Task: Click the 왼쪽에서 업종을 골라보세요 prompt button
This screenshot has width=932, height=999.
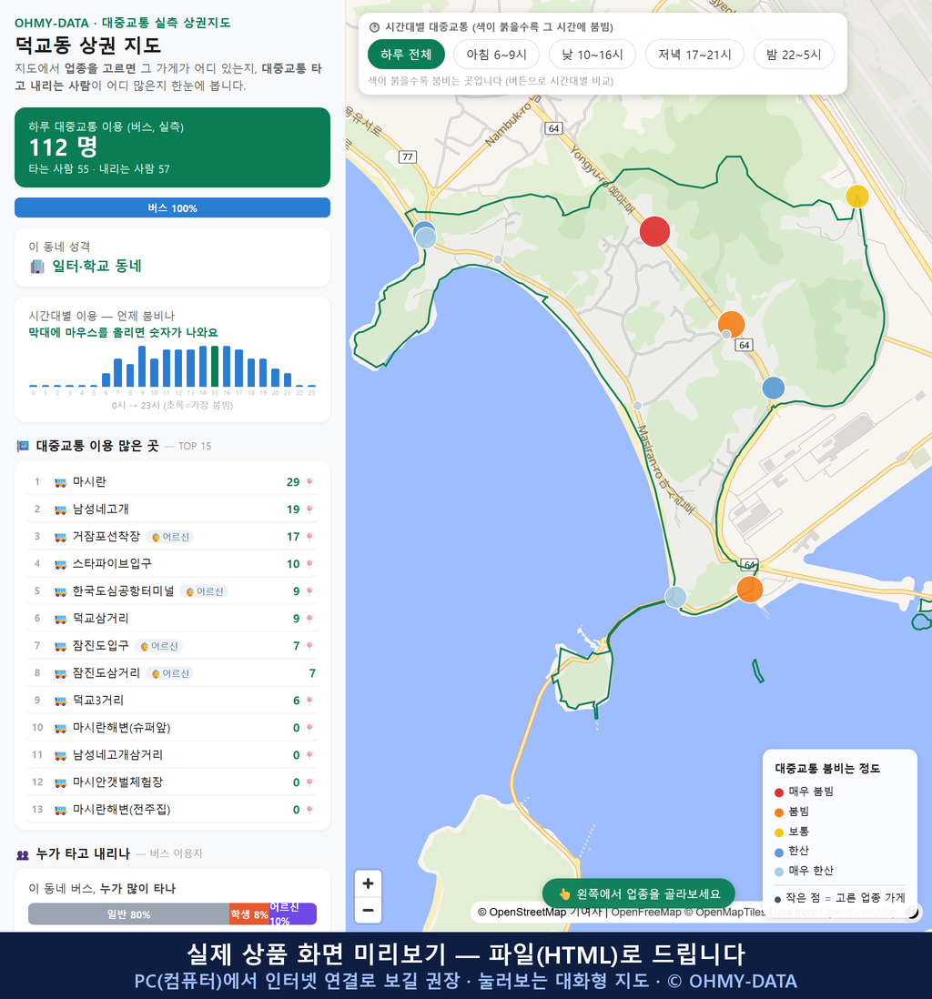Action: (639, 893)
